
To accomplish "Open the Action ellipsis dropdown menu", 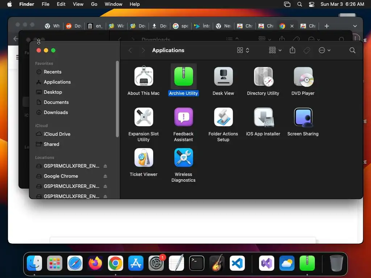I will pyautogui.click(x=324, y=50).
